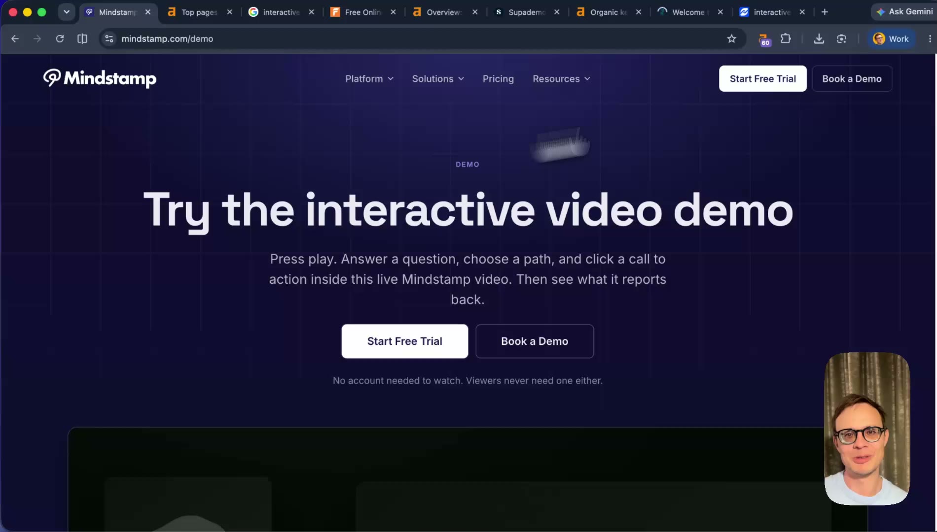Open site information icon in address bar
Image resolution: width=937 pixels, height=532 pixels.
click(109, 38)
